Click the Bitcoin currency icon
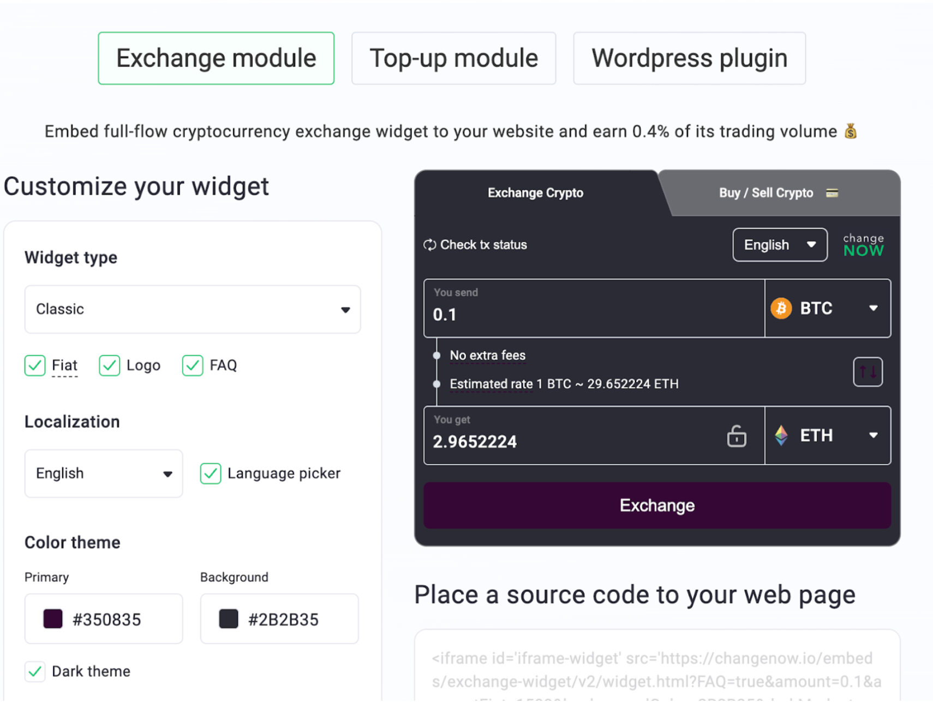The height and width of the screenshot is (703, 933). 781,308
